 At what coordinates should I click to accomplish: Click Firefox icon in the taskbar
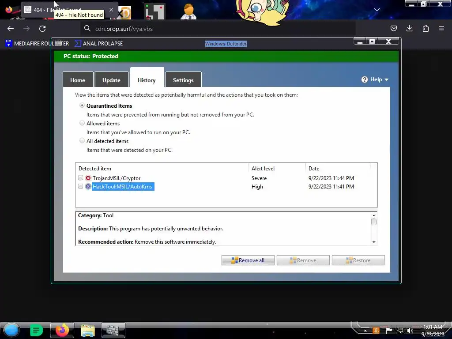[62, 330]
